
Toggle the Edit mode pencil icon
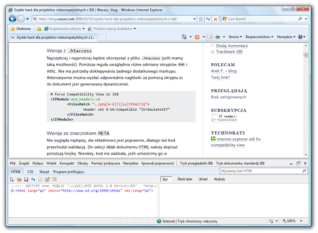click(x=47, y=179)
